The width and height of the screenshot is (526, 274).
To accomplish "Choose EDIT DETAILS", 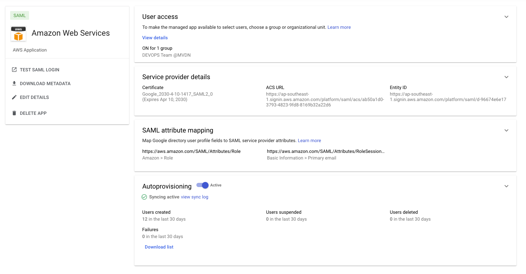I will coord(34,97).
